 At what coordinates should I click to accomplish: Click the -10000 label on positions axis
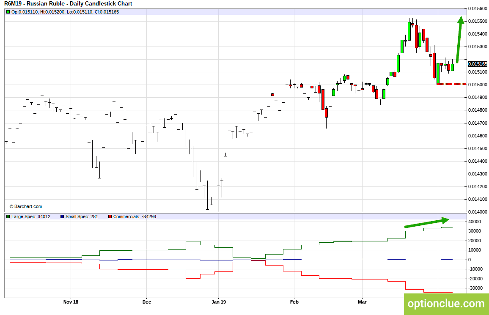coord(475,269)
